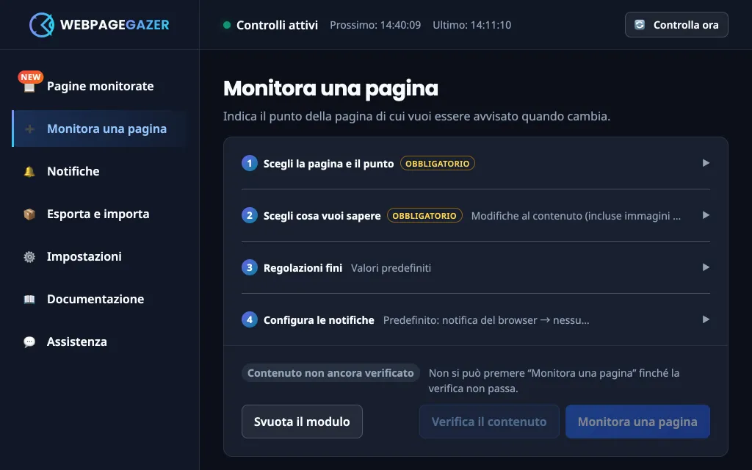Click the step 2 number badge
Screen dimensions: 752x470
coord(250,215)
